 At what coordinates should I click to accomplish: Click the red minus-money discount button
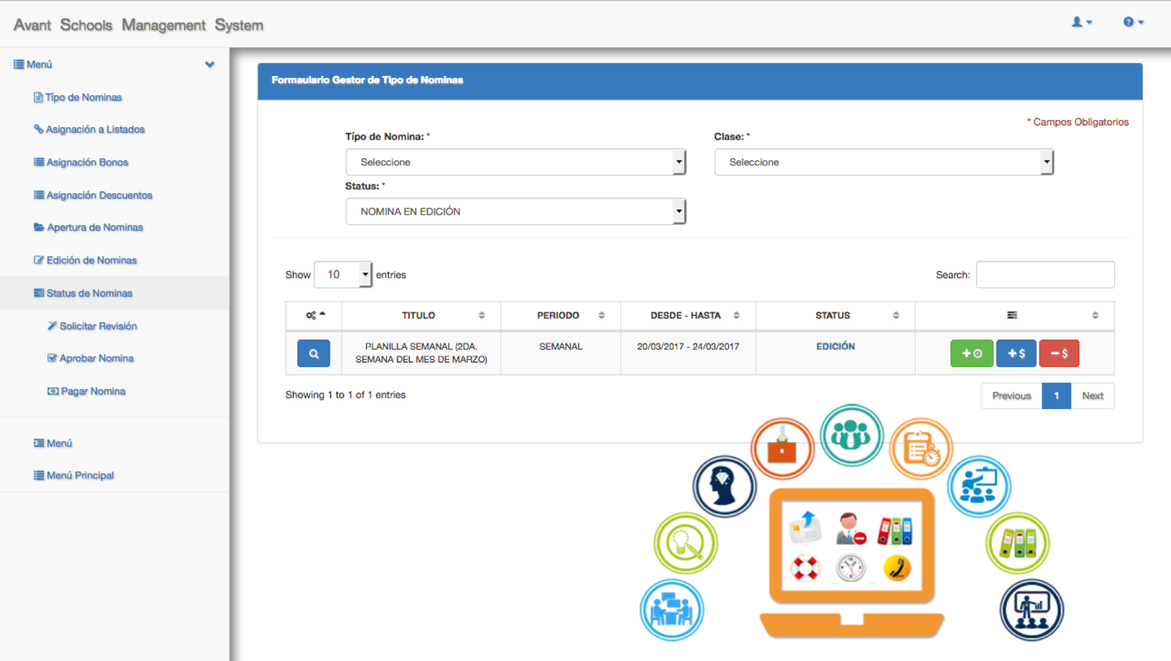tap(1058, 354)
